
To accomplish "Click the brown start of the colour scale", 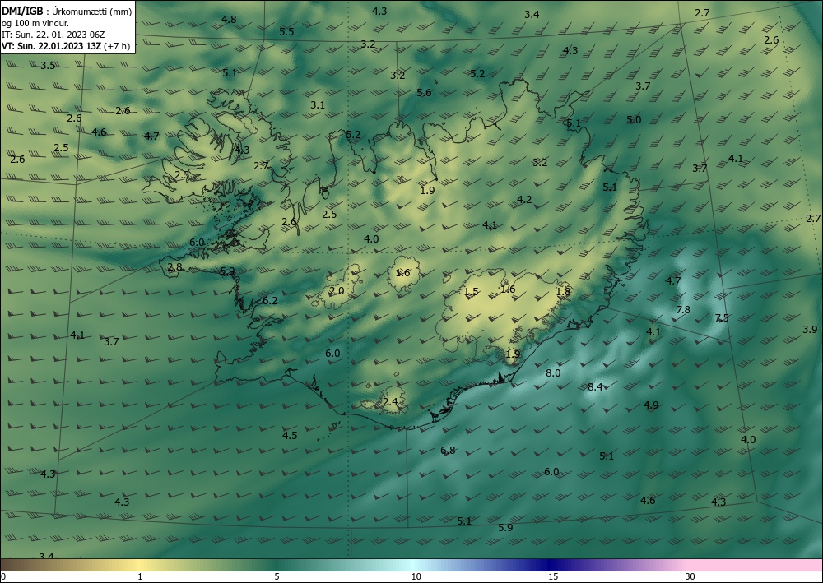I will [16, 565].
